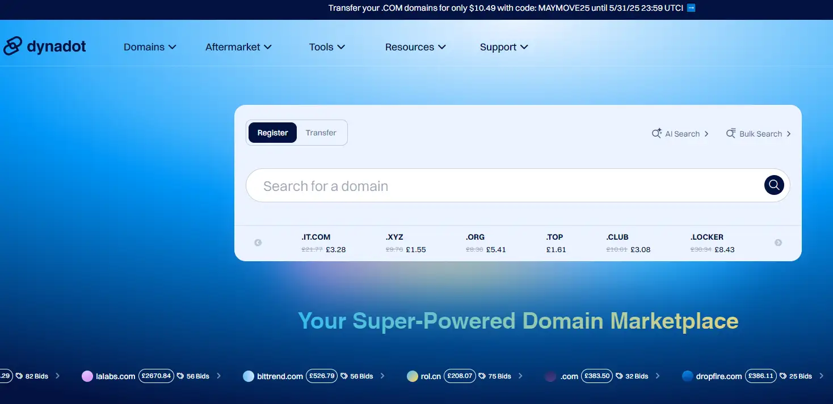The height and width of the screenshot is (404, 833).
Task: Open the Bulk Search link
Action: 759,134
